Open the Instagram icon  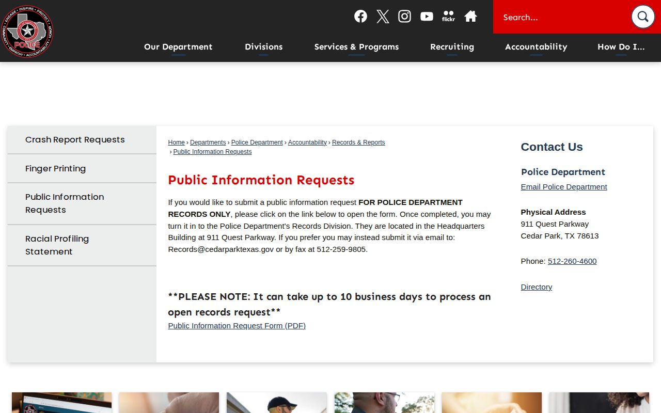click(405, 17)
